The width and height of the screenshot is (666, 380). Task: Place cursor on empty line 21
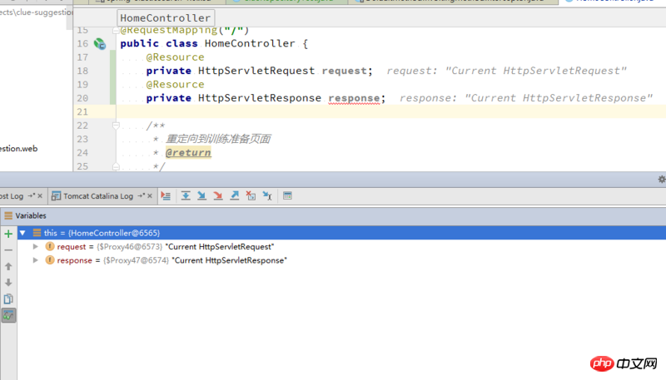click(333, 111)
